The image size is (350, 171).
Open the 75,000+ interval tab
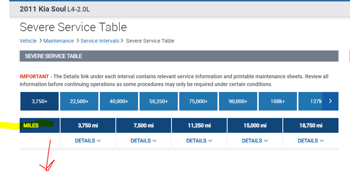tap(198, 101)
